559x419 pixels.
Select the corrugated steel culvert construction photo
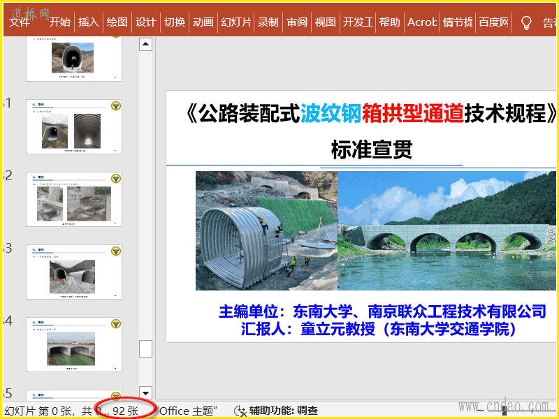pos(266,230)
